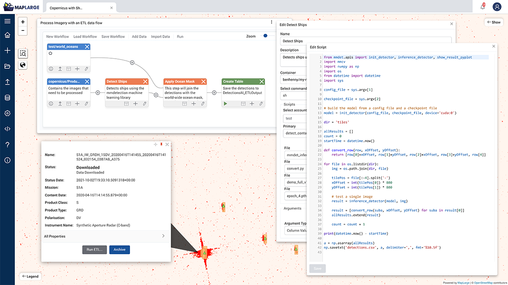The image size is (508, 285).
Task: Unpin the SAR product info popup
Action: coord(161,144)
